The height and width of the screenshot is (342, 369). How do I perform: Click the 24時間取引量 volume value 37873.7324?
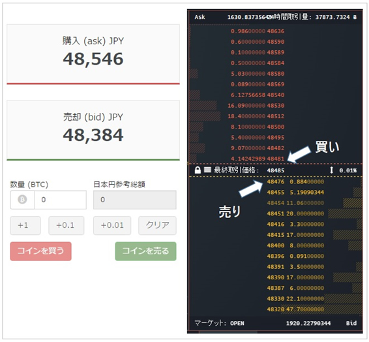tap(332, 17)
